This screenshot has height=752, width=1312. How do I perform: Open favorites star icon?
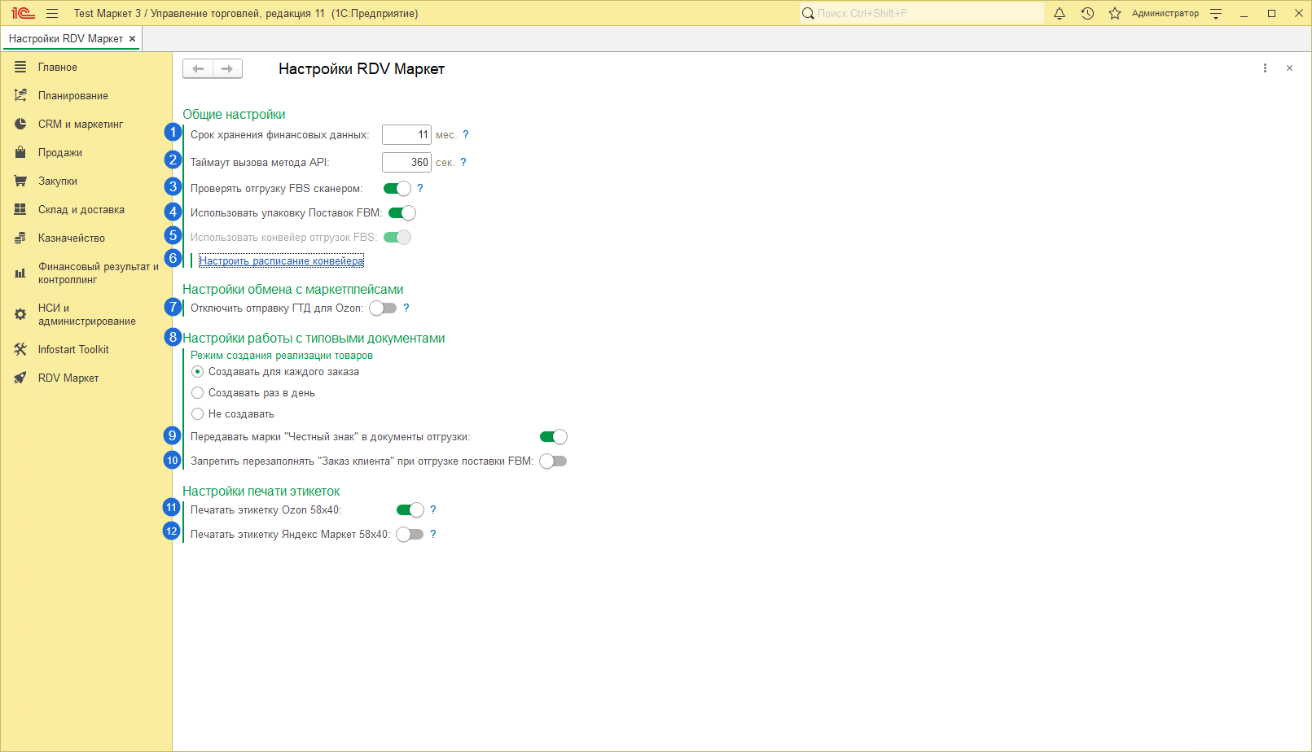(x=1115, y=13)
